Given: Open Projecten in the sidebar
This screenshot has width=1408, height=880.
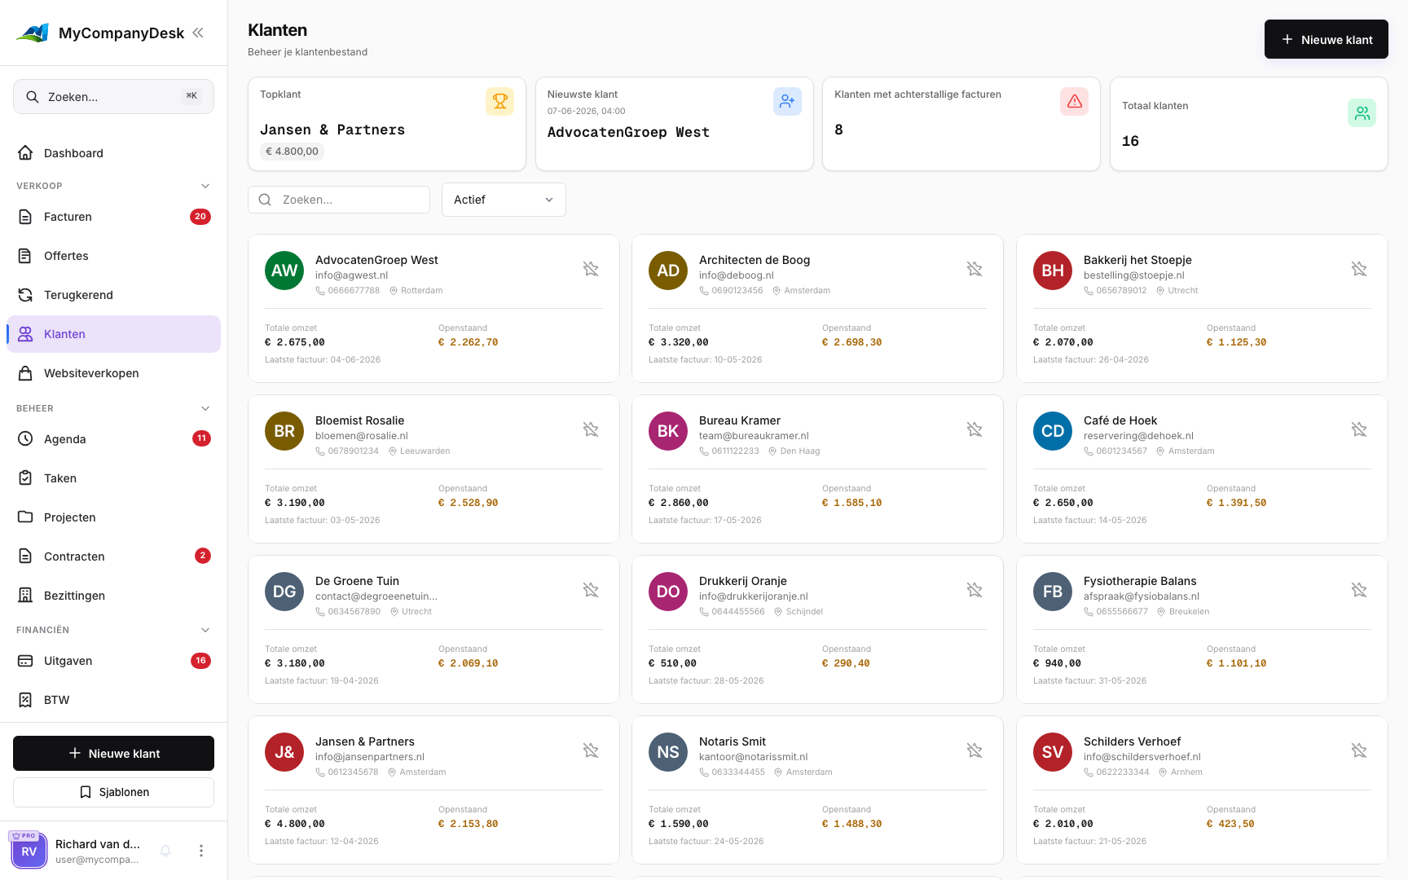Looking at the screenshot, I should pos(113,517).
